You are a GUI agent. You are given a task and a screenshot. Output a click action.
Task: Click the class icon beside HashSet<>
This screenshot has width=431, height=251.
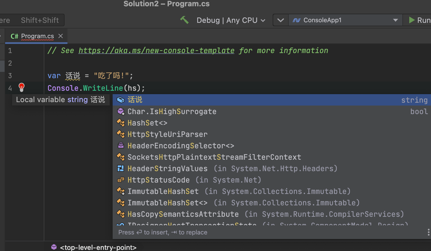pos(121,123)
